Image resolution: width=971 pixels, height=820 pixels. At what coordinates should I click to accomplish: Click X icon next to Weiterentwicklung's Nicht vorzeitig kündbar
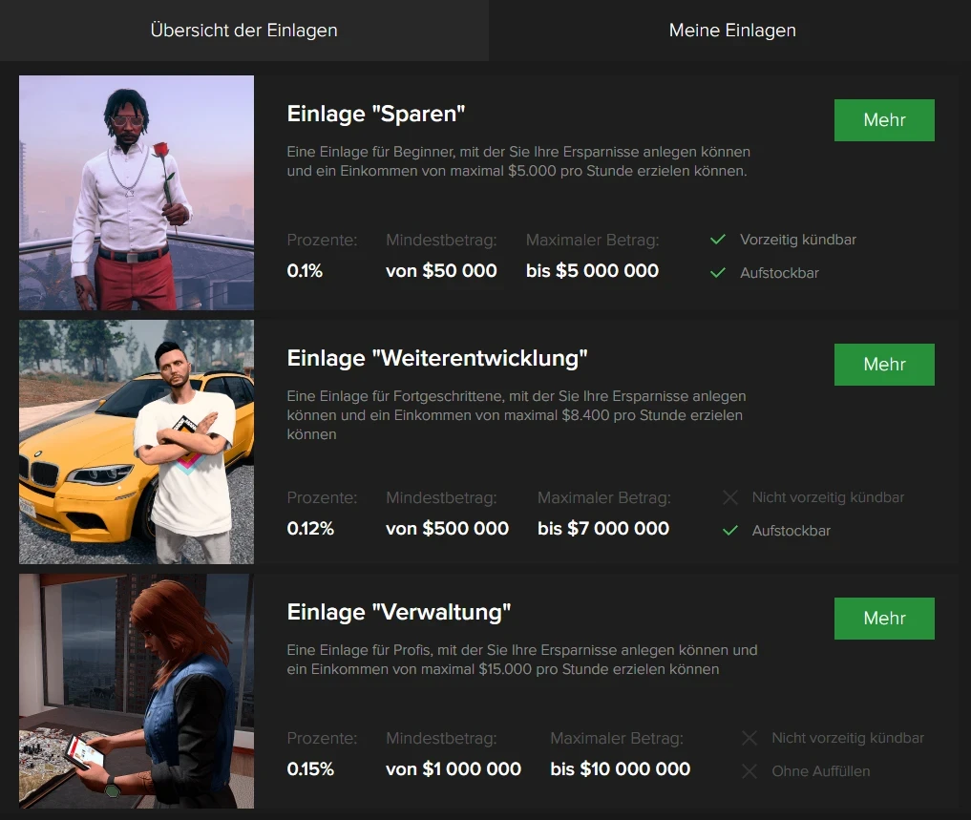click(730, 497)
